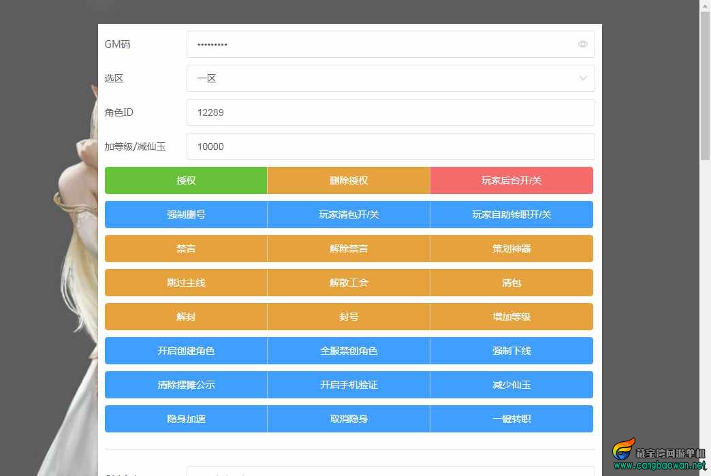Click the 策划神器 button
The height and width of the screenshot is (476, 711).
click(x=511, y=249)
